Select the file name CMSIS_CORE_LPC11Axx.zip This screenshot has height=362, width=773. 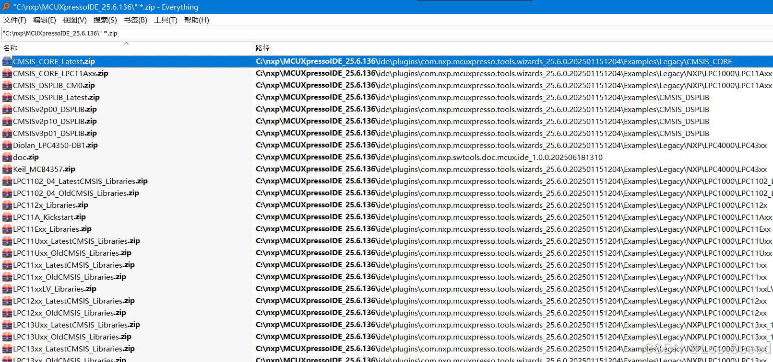coord(60,74)
